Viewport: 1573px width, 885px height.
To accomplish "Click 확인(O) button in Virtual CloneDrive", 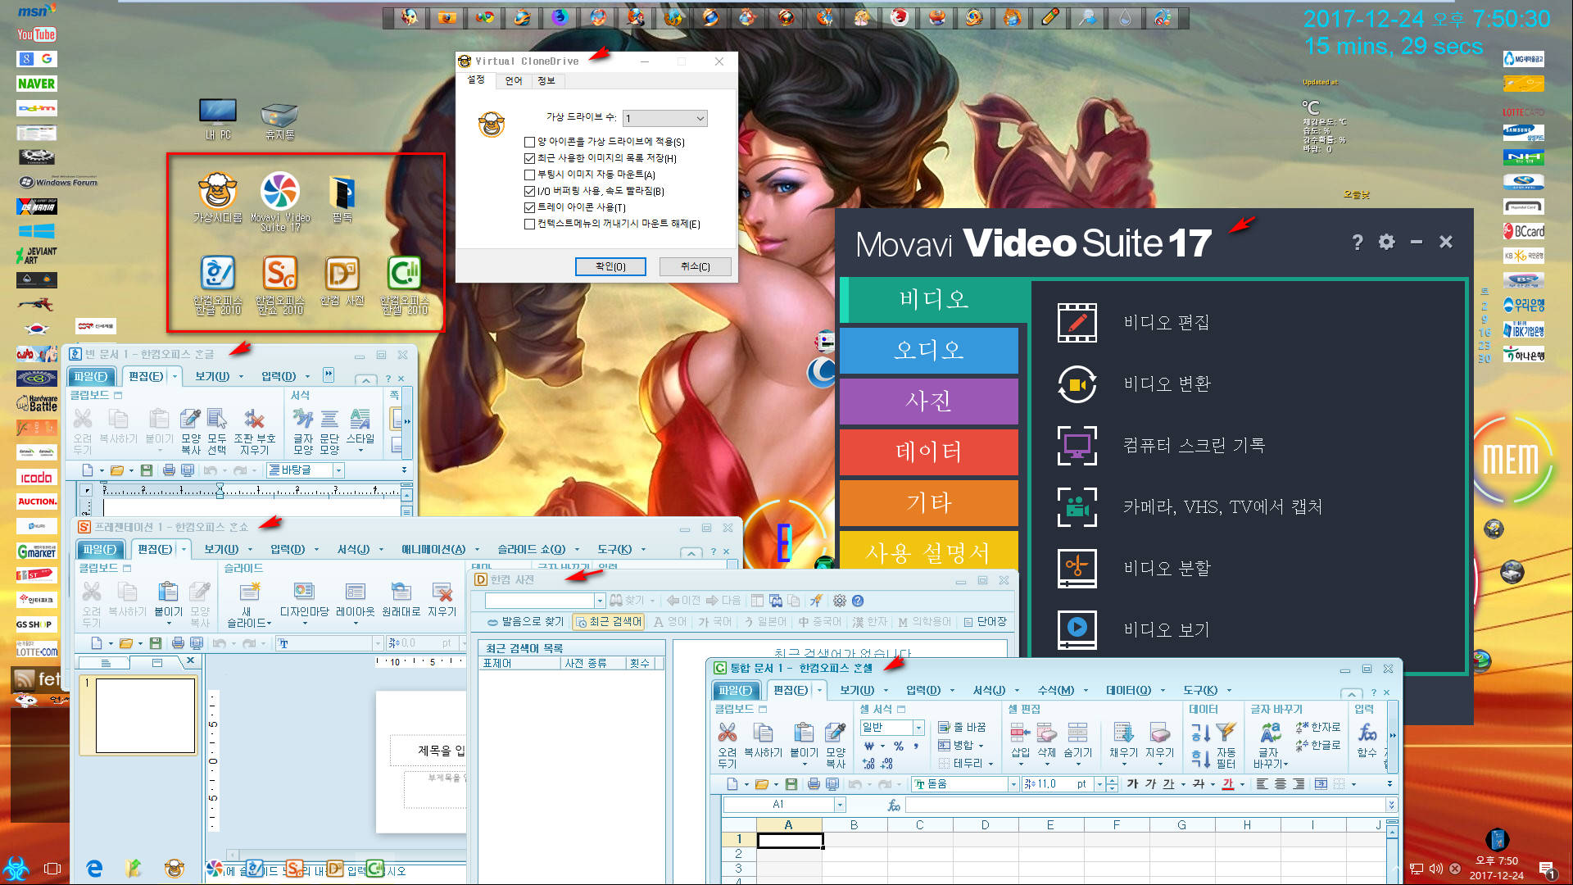I will point(610,266).
